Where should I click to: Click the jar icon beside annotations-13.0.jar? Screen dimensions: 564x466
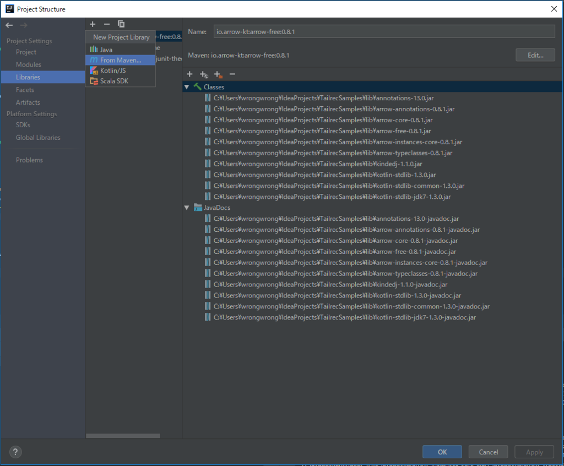pos(208,98)
